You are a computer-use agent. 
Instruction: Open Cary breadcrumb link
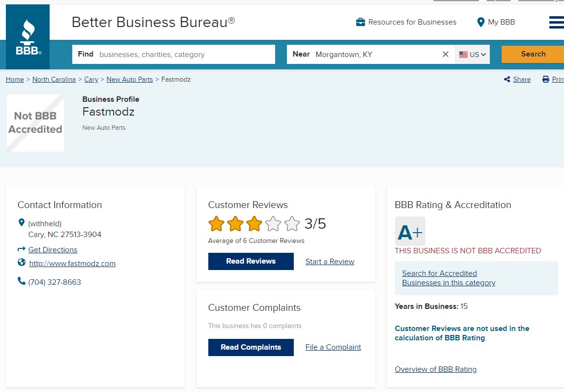pyautogui.click(x=91, y=79)
